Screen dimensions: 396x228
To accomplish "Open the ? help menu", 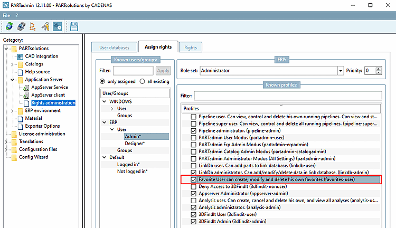I will [x=17, y=15].
